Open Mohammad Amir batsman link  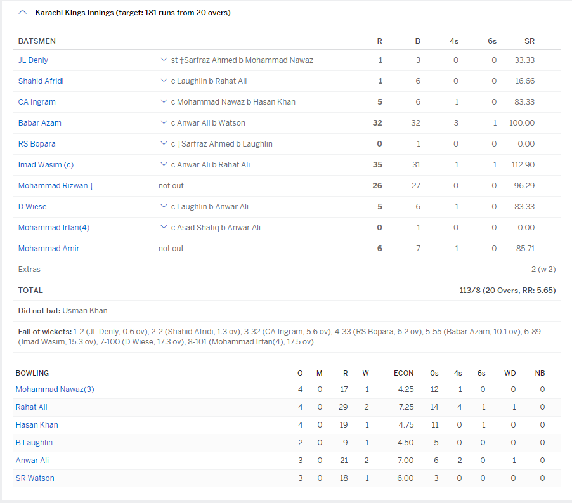coord(49,249)
